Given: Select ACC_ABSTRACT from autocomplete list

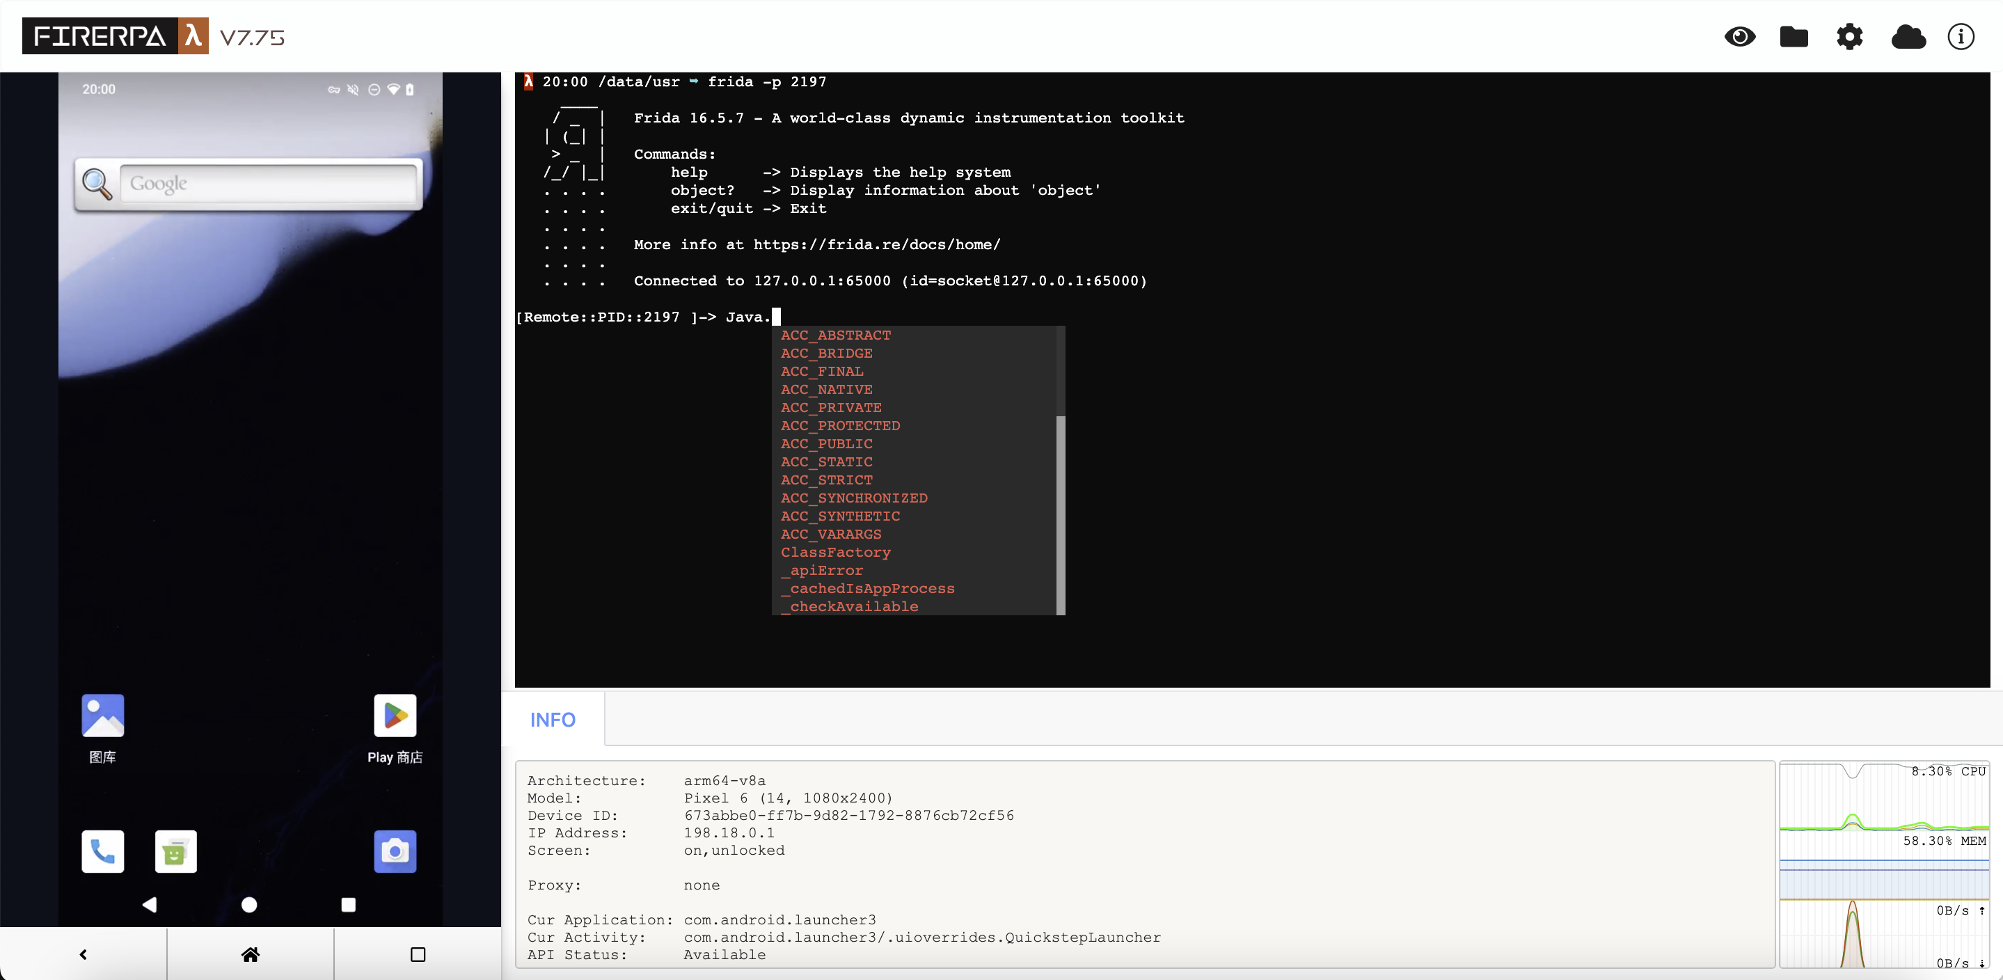Looking at the screenshot, I should [x=836, y=335].
